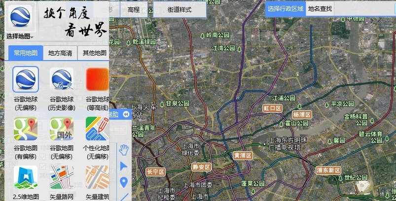
Task: Click the 选择行政区域 button
Action: 286,9
